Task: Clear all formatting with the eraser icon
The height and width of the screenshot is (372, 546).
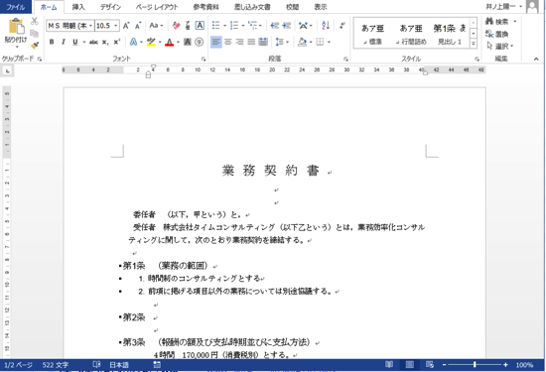Action: 176,26
